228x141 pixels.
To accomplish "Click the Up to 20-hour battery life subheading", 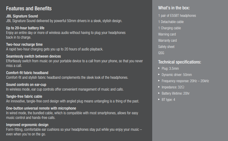I will [25, 28].
